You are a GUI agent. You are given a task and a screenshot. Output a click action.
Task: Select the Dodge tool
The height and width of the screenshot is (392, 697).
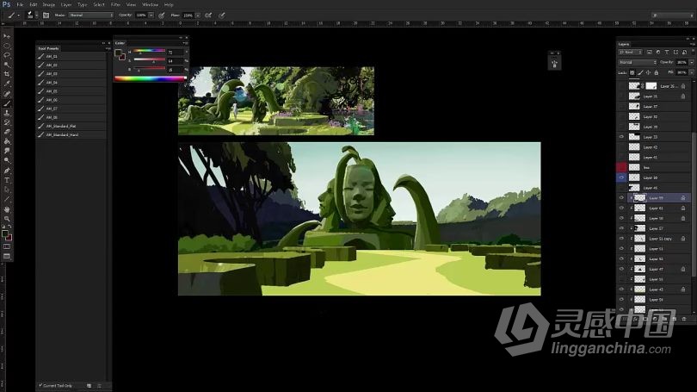coord(7,160)
